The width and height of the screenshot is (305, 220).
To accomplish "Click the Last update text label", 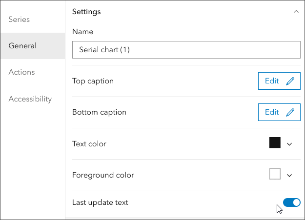I will [100, 202].
